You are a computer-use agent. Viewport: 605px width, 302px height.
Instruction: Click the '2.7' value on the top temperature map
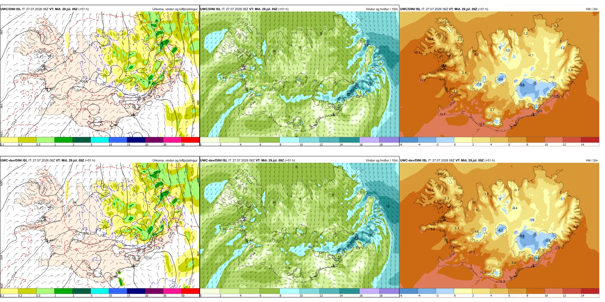tap(492, 110)
